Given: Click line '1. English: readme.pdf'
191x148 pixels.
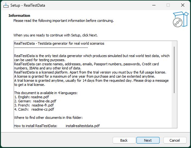Looking at the screenshot, I should (31, 97).
